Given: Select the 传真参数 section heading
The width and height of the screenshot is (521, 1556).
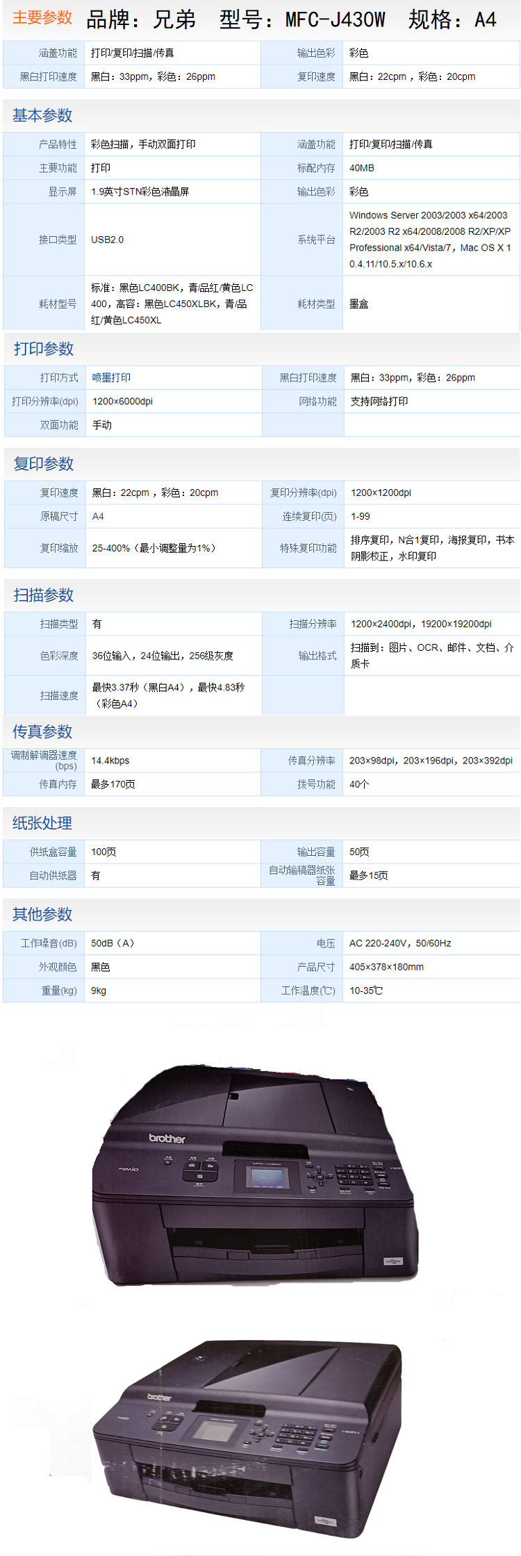Looking at the screenshot, I should point(42,731).
